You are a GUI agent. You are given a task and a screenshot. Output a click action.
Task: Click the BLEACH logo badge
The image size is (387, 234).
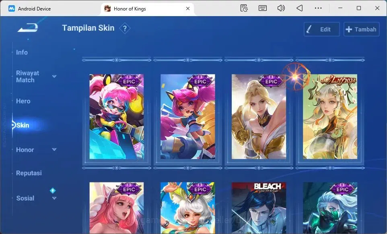pyautogui.click(x=268, y=187)
